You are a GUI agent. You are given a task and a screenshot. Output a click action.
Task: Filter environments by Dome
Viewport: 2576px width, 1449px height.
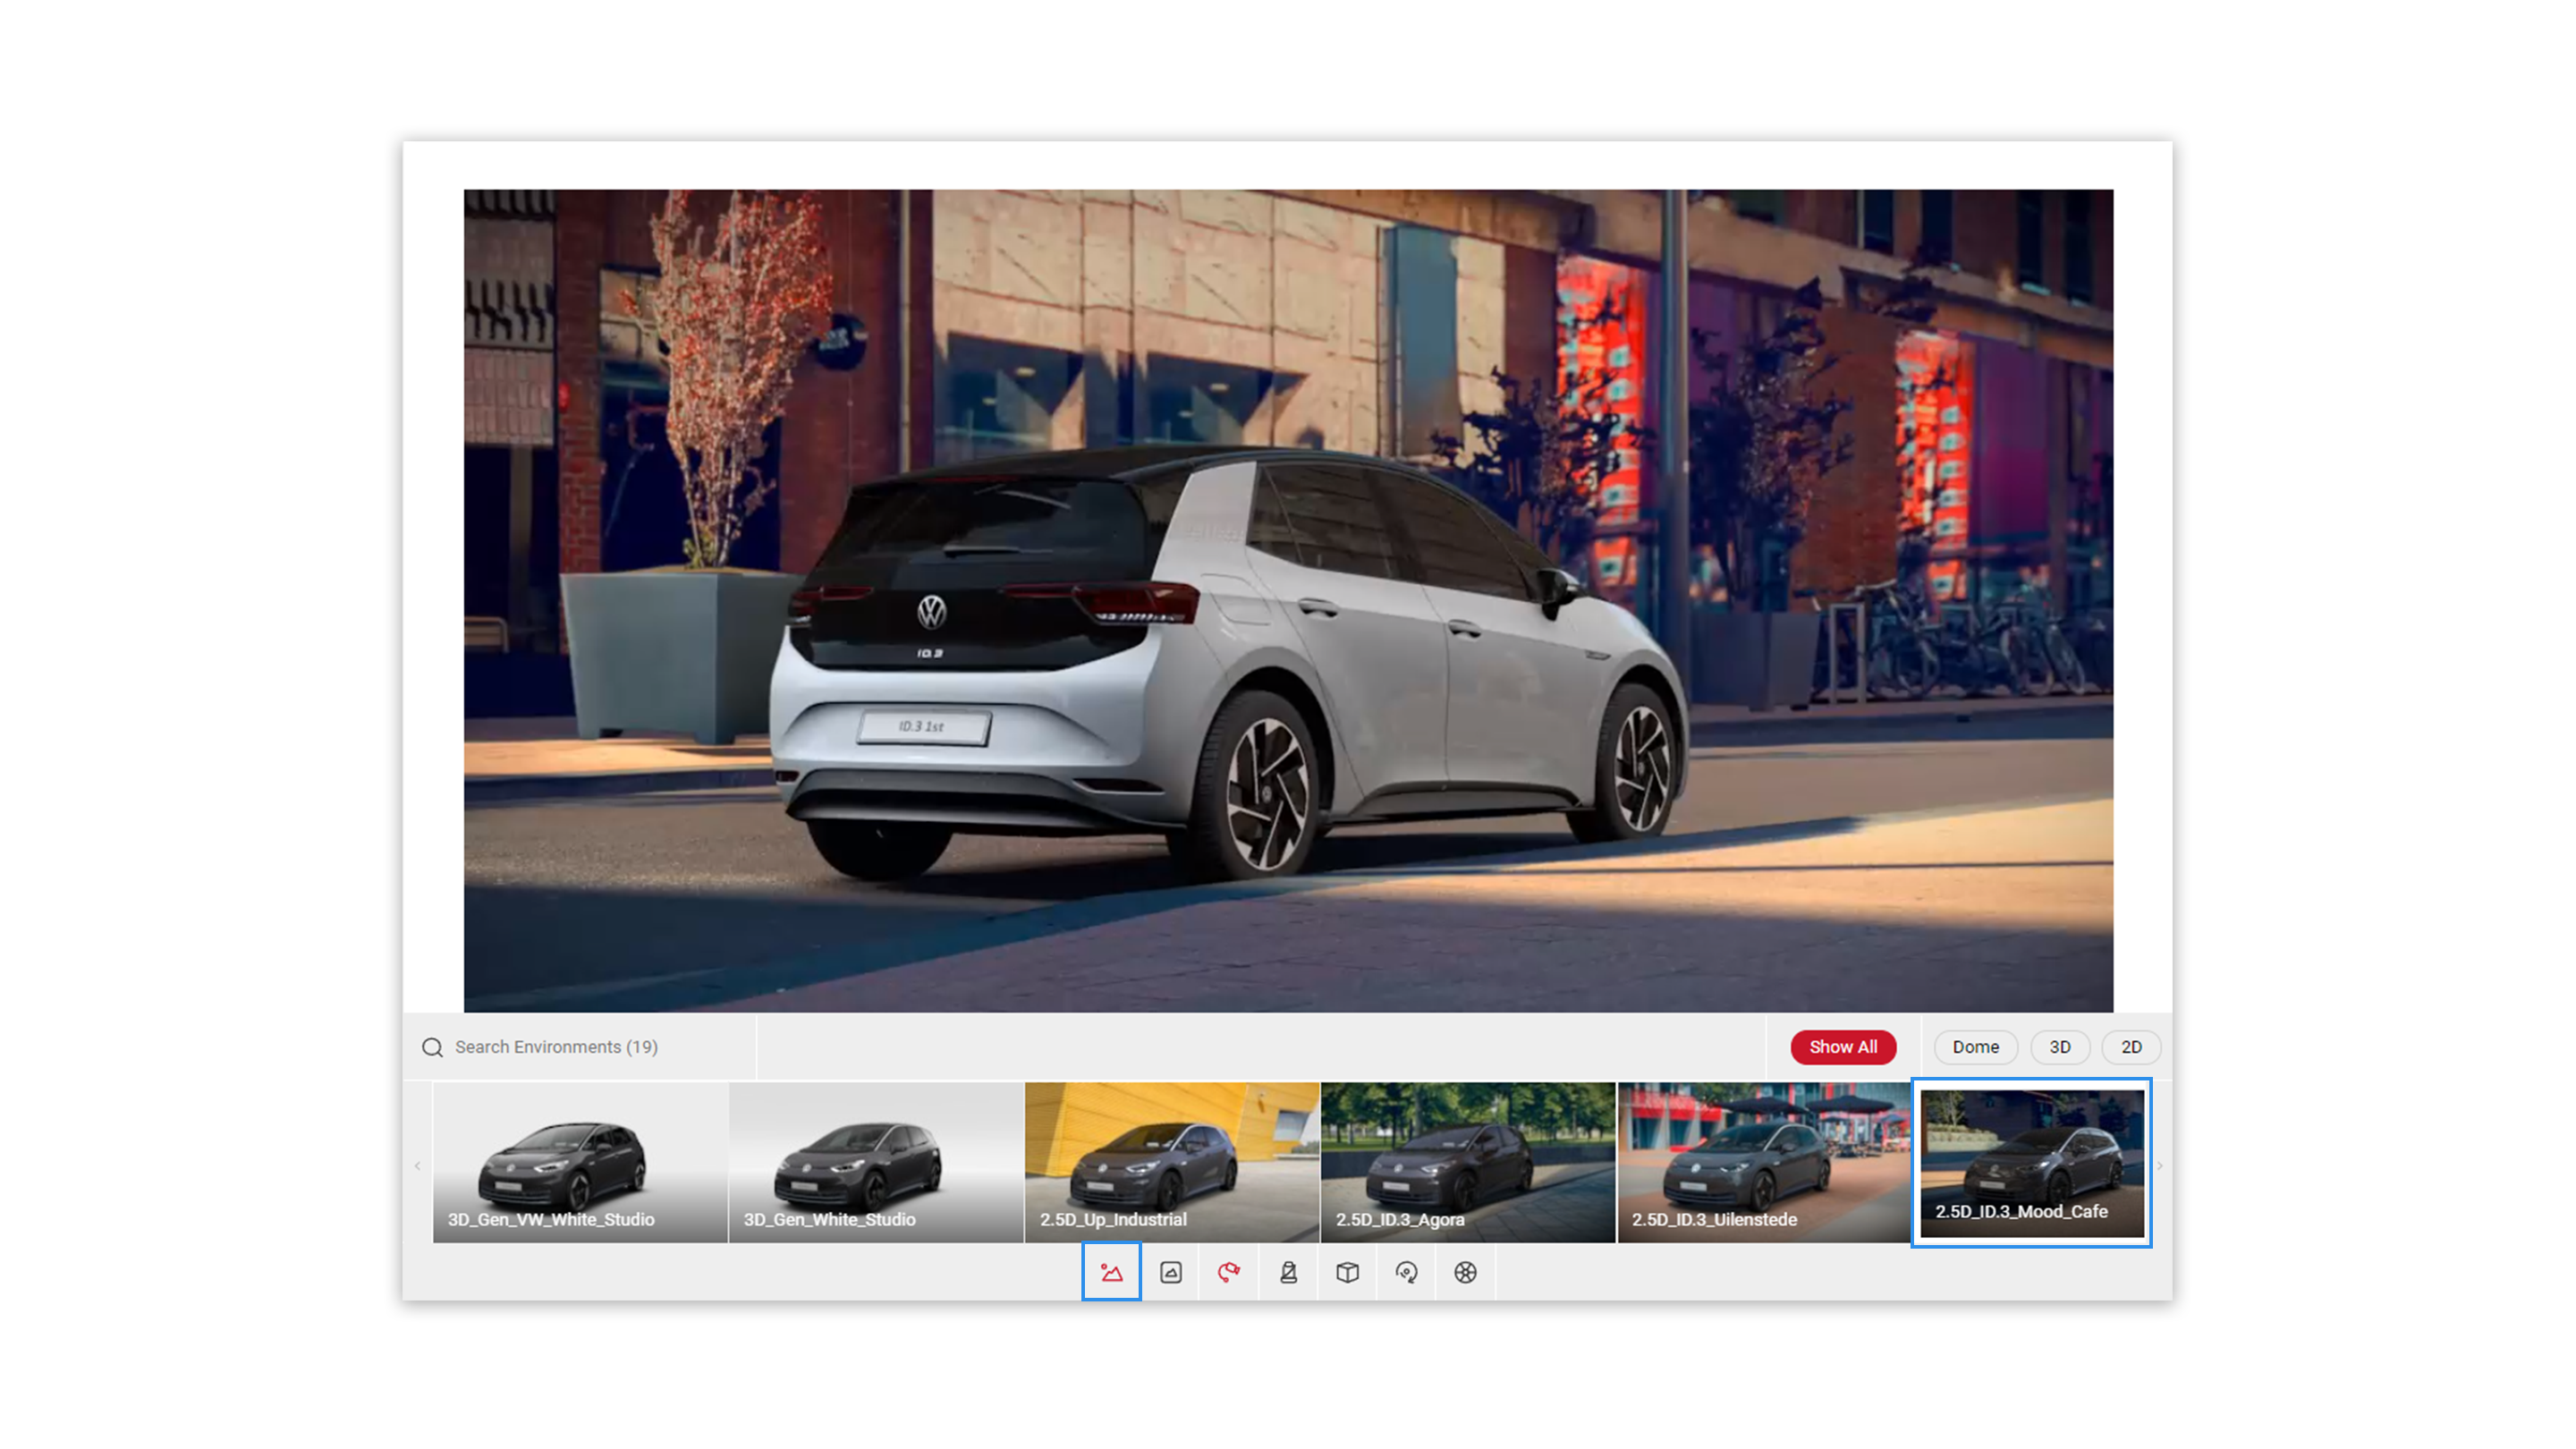coord(1976,1047)
